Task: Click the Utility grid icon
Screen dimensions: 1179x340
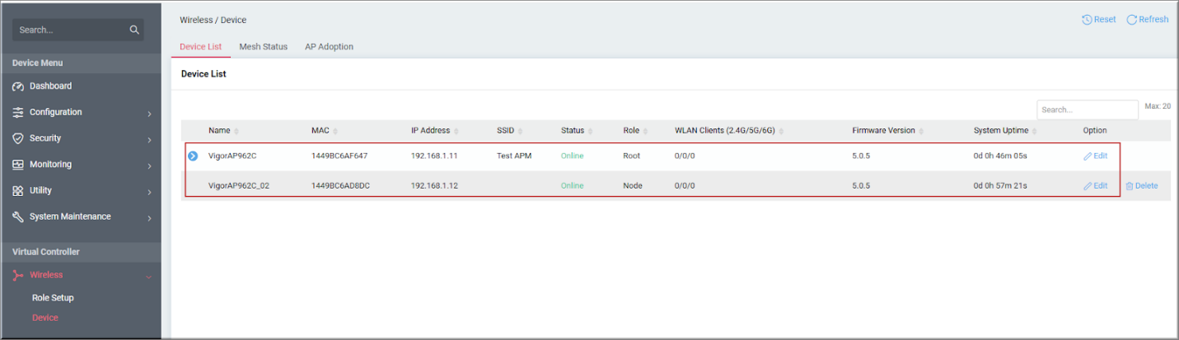Action: [18, 191]
